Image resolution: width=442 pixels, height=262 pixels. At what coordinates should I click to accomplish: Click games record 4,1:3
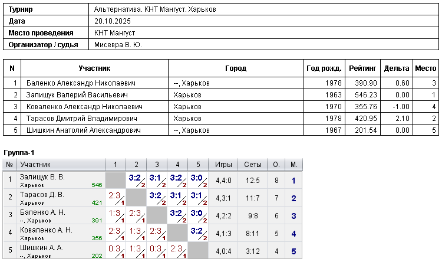(x=223, y=234)
